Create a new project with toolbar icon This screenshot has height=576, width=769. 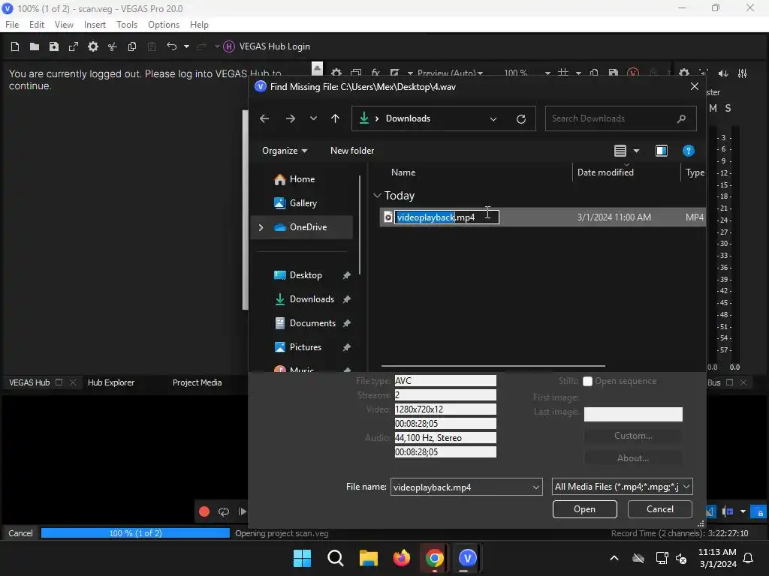(15, 46)
